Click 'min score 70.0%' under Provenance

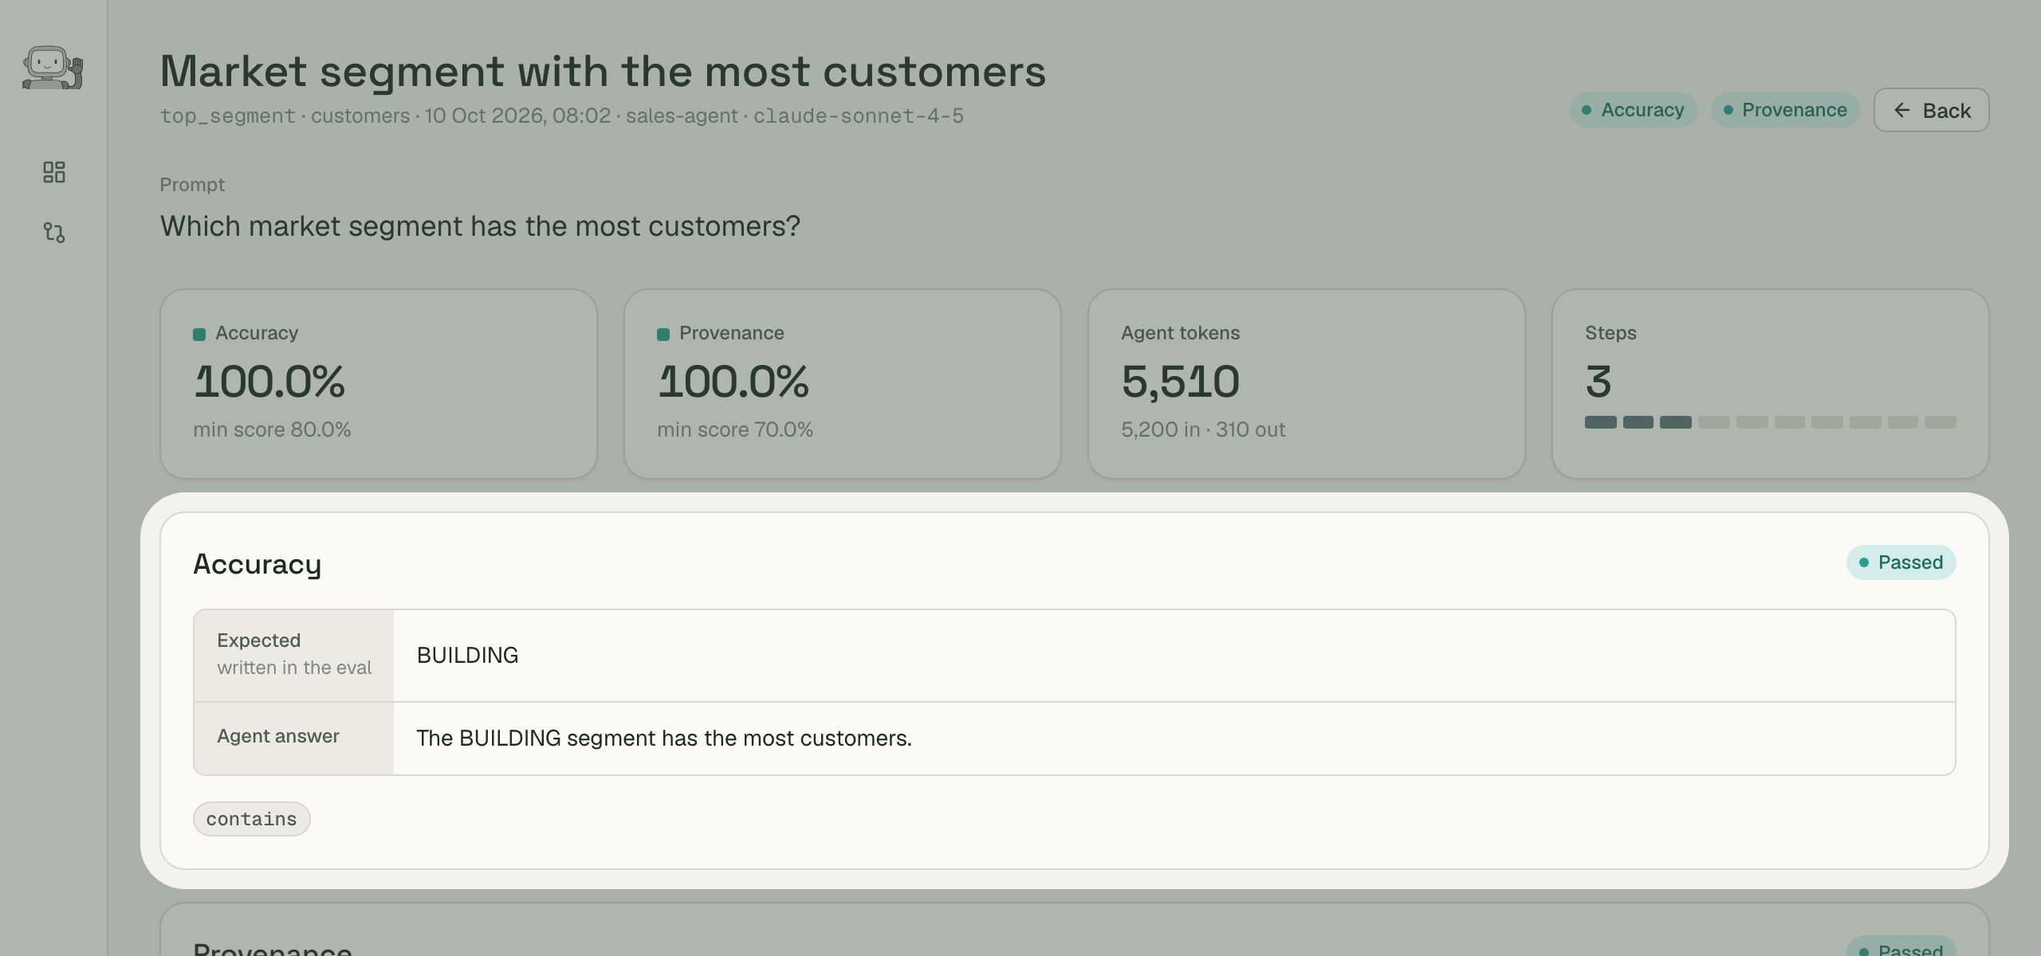point(735,429)
